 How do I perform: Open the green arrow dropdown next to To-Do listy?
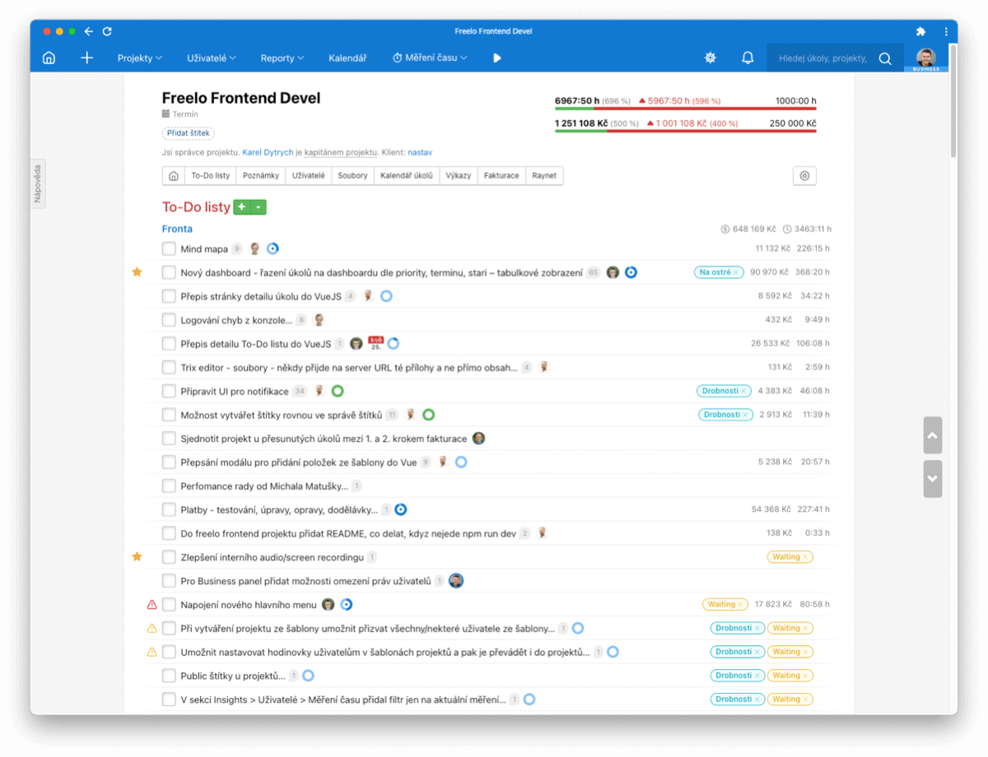pyautogui.click(x=259, y=207)
